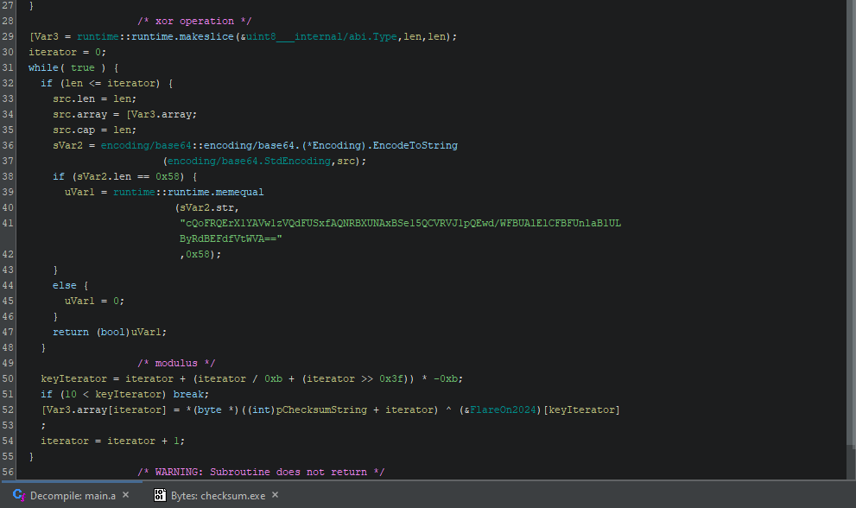This screenshot has width=856, height=508.
Task: Click the Bytes viewer icon on checksum.exe tab
Action: 160,495
